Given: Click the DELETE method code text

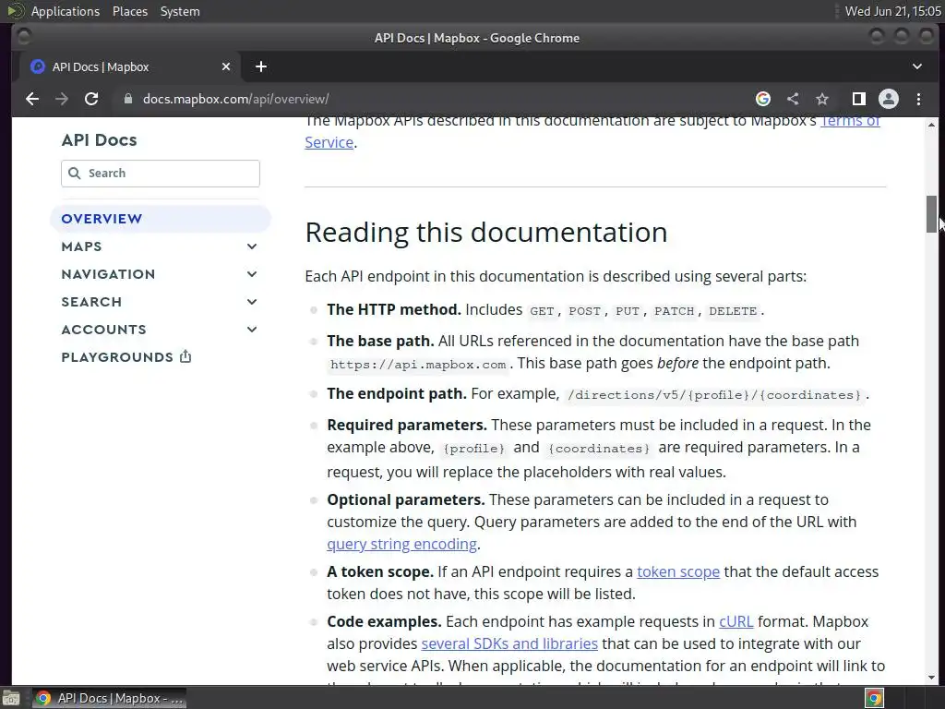Looking at the screenshot, I should click(x=733, y=311).
